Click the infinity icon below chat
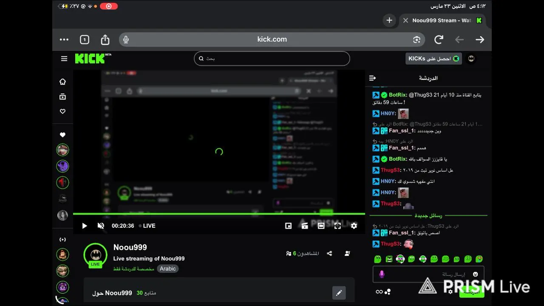Viewport: 544px width, 306px height. click(379, 292)
